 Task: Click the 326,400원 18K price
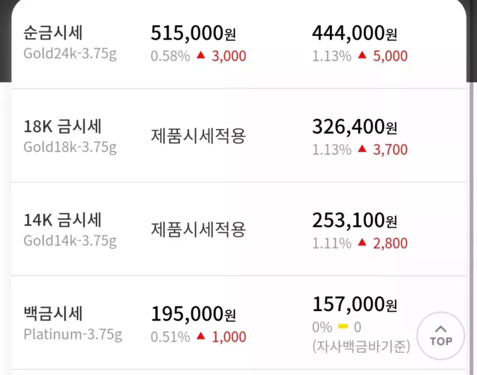tap(355, 127)
